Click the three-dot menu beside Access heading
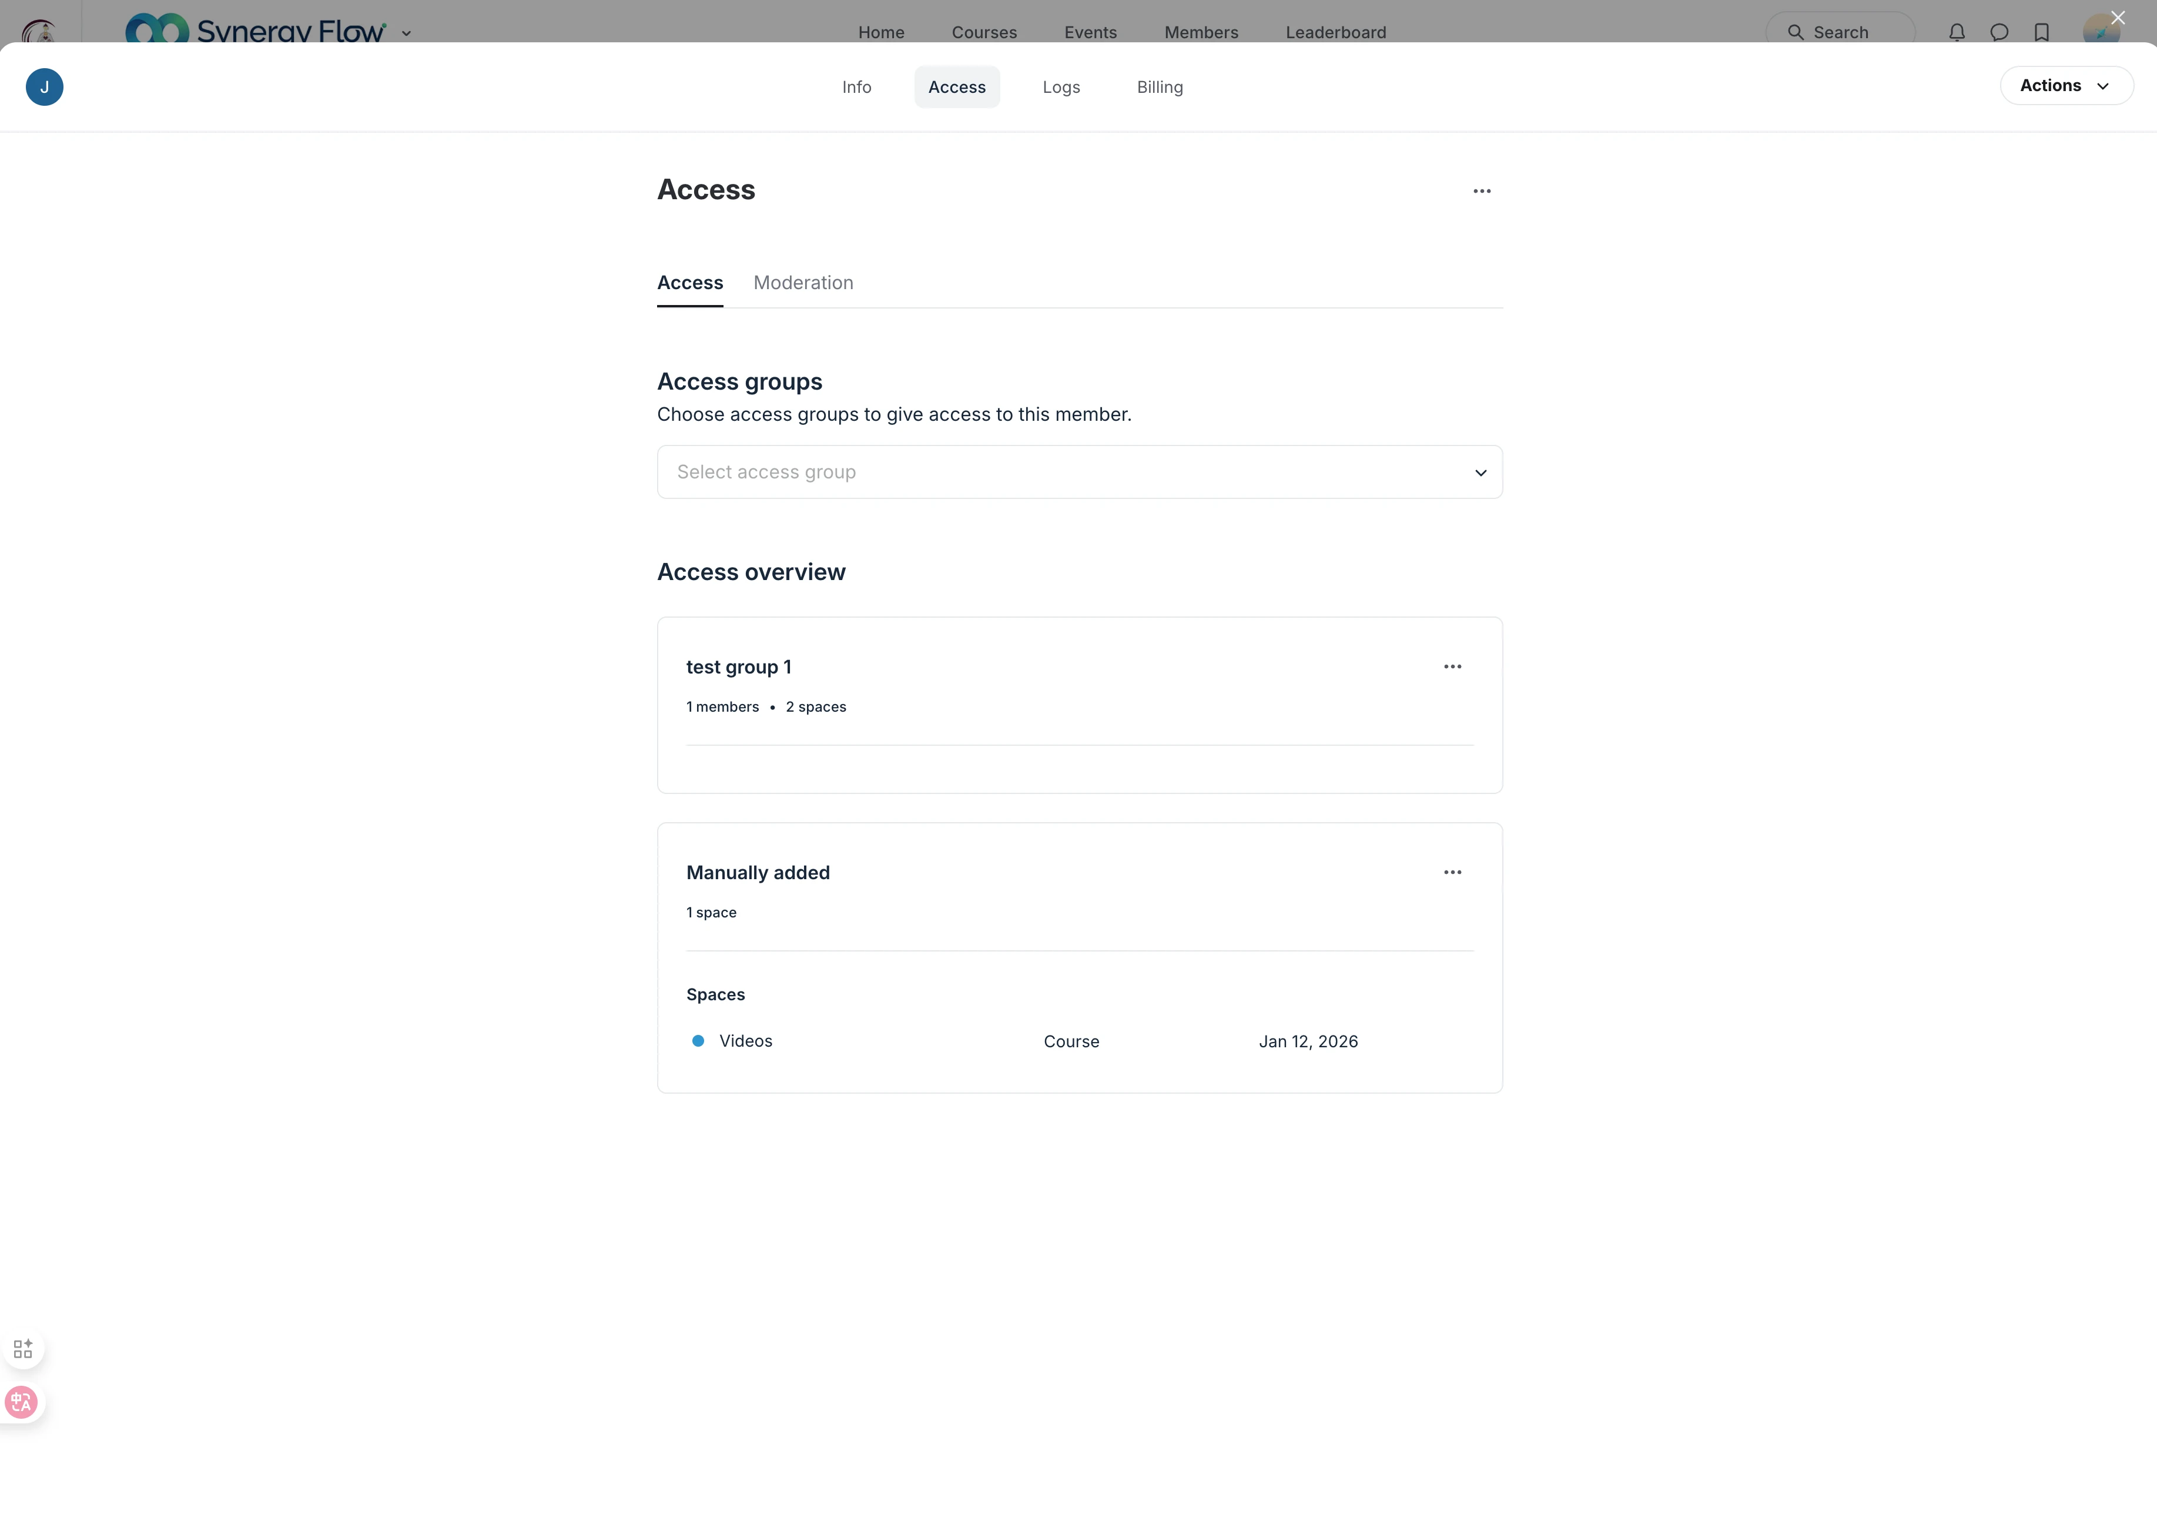The image size is (2157, 1528). point(1482,191)
